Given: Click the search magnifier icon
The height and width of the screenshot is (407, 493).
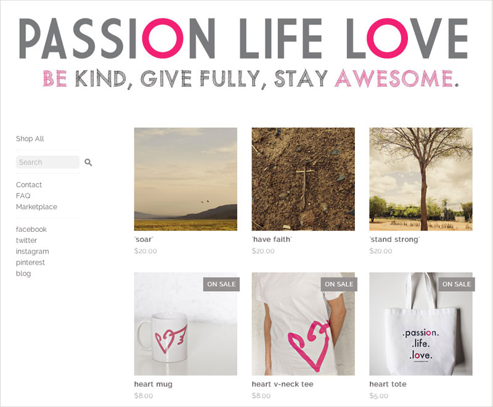Looking at the screenshot, I should pyautogui.click(x=88, y=162).
